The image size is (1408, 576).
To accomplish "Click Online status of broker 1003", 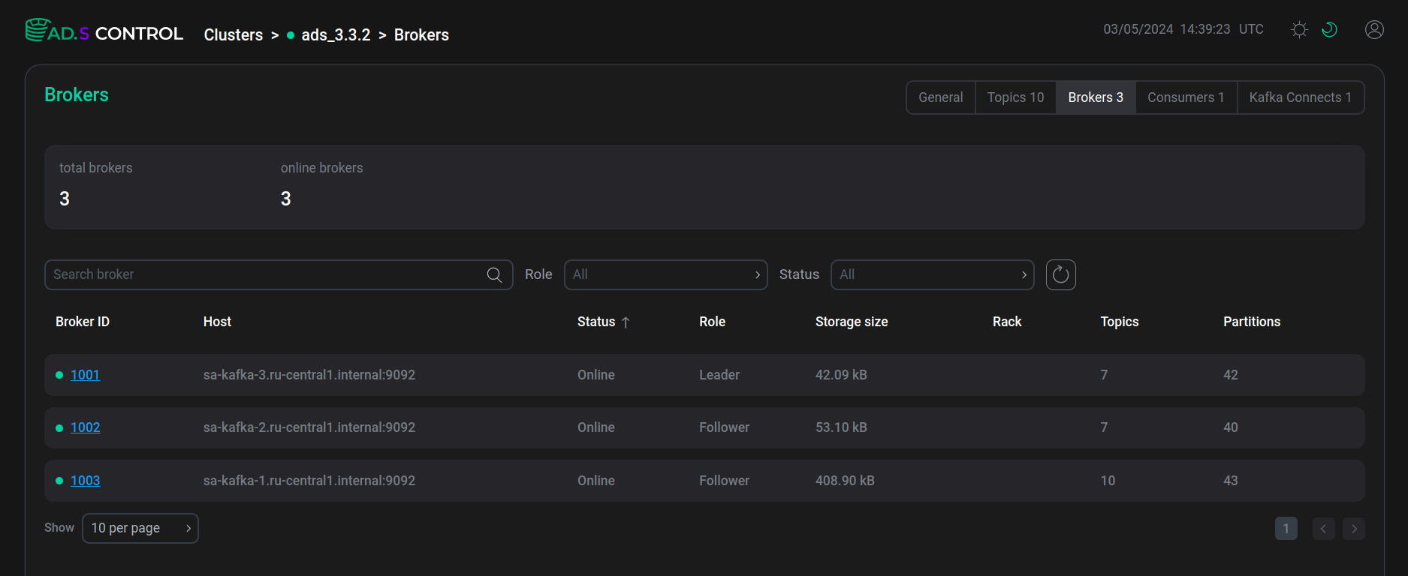I will click(596, 481).
